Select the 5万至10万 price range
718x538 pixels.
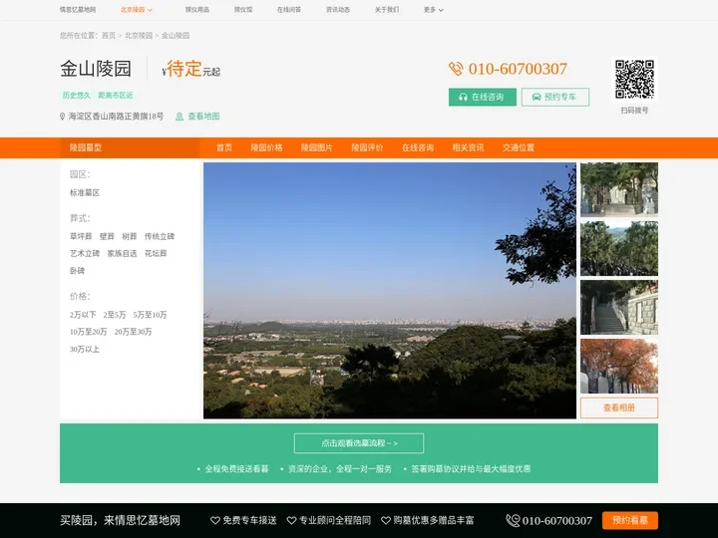pyautogui.click(x=151, y=315)
